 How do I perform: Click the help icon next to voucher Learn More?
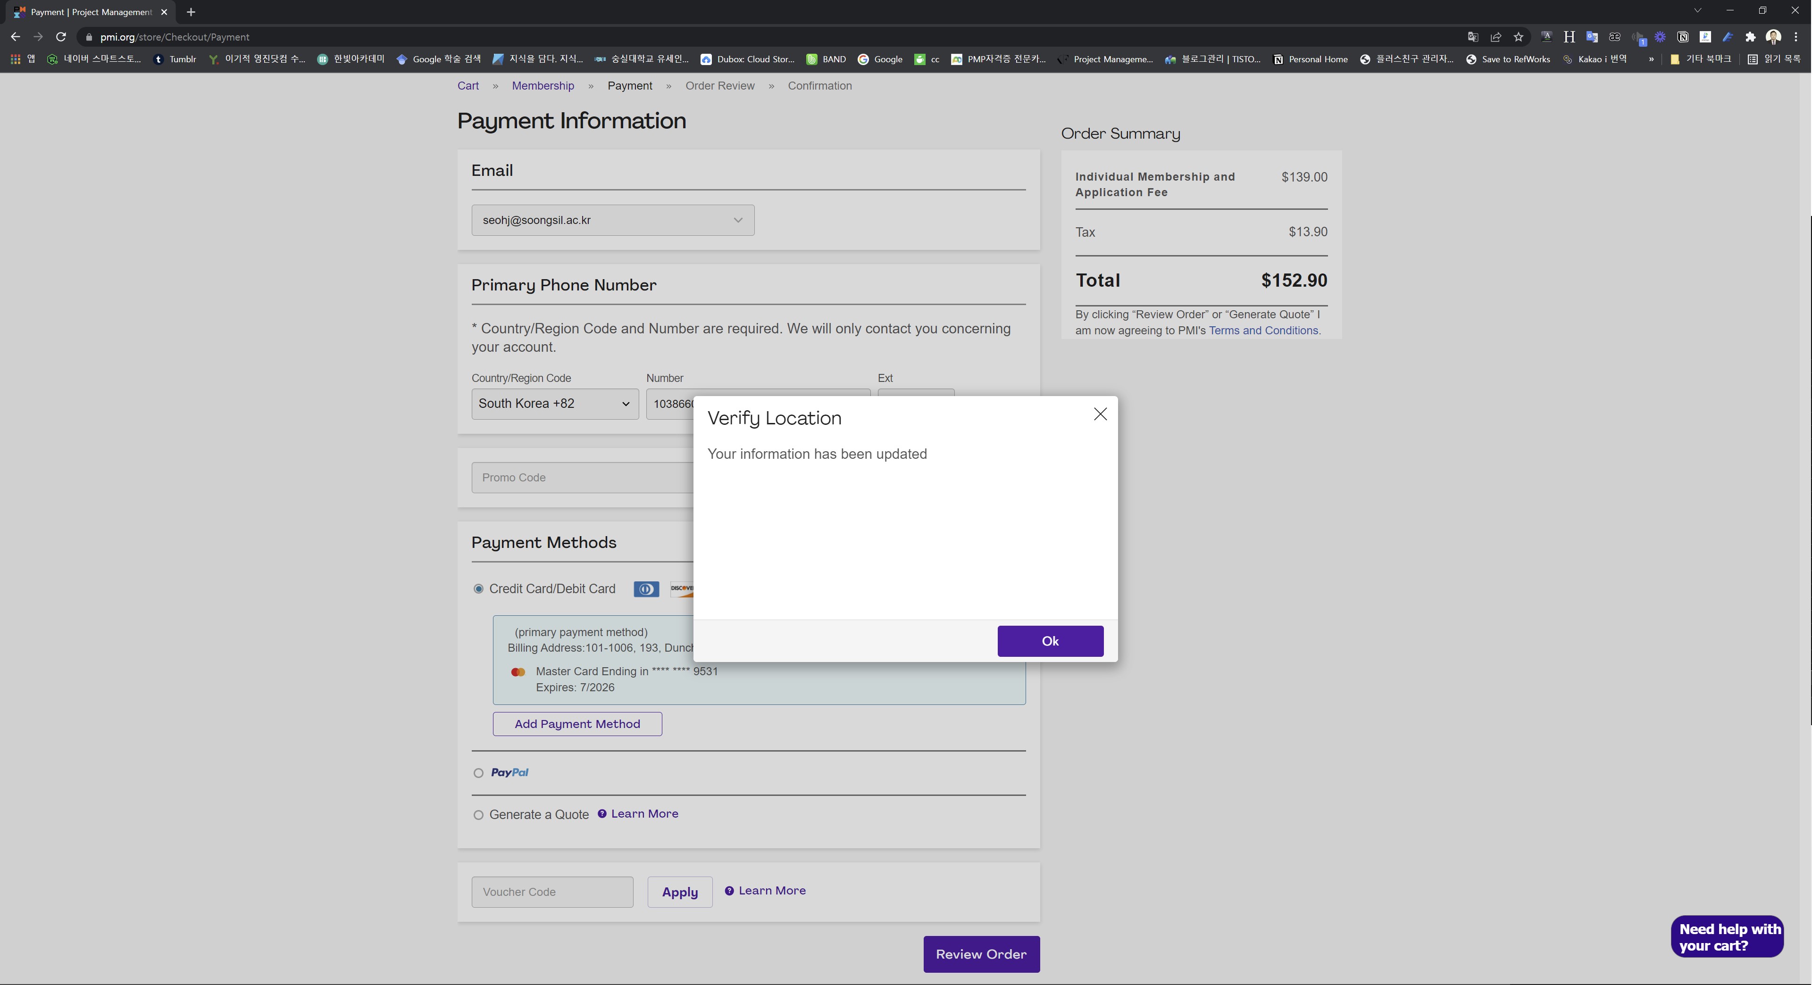(729, 891)
